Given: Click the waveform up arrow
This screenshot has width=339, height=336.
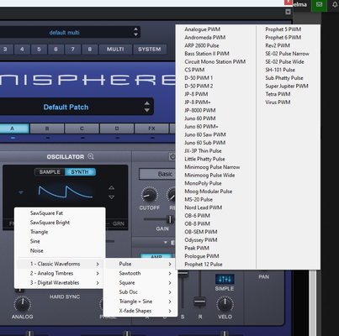Looking at the screenshot, I should click(111, 187).
